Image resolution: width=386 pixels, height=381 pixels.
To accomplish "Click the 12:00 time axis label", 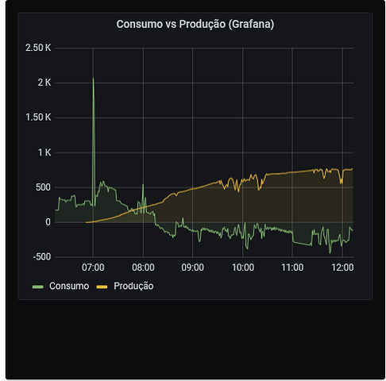I will [x=342, y=267].
